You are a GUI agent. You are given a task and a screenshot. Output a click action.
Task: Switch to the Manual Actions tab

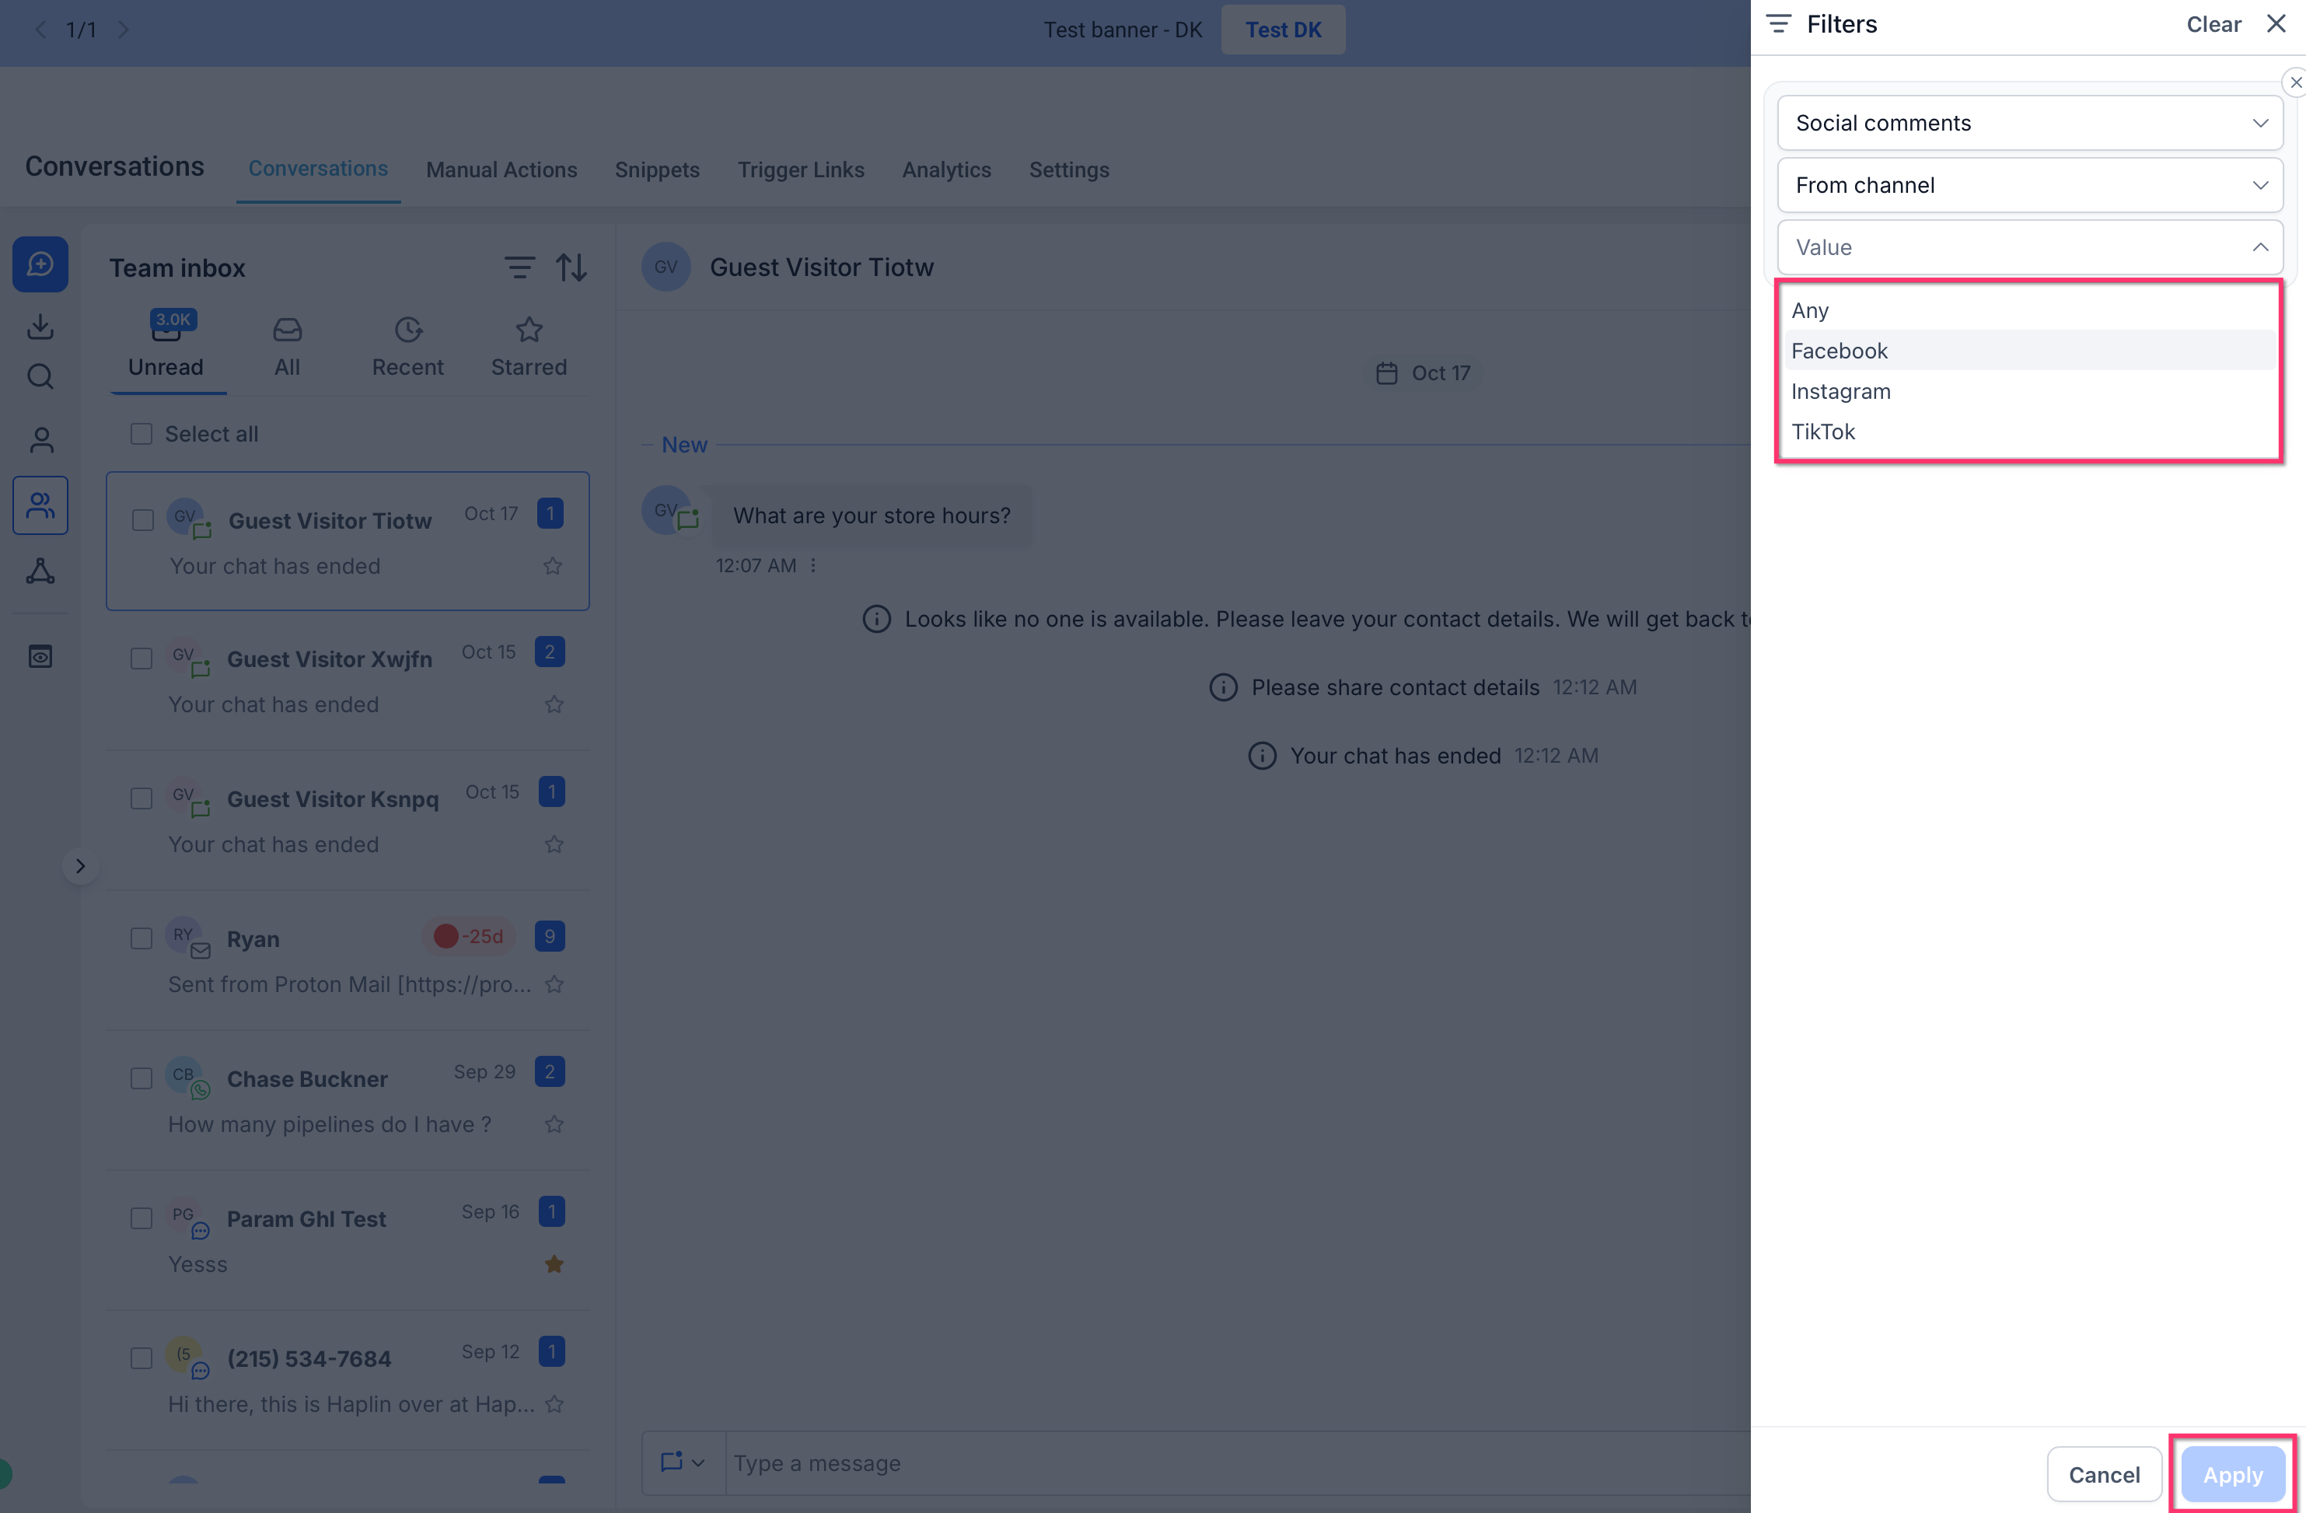(502, 170)
